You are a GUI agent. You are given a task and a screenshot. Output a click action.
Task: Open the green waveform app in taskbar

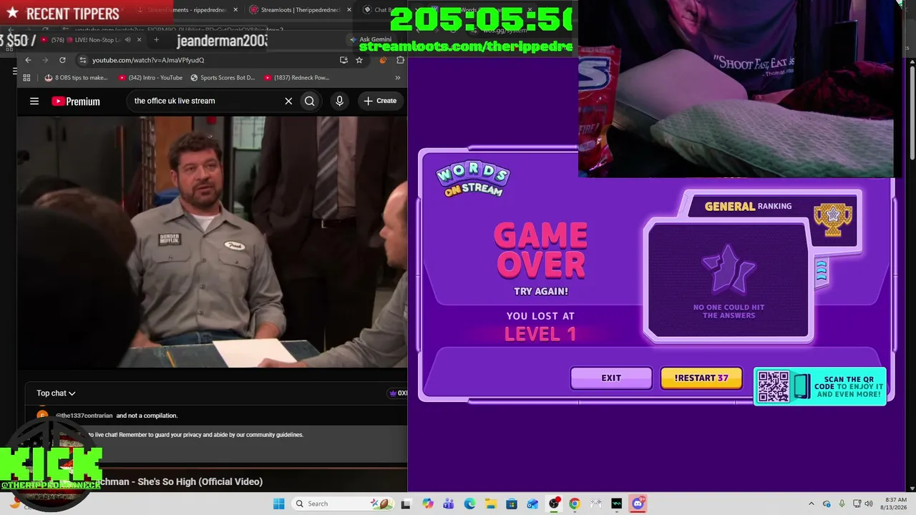pyautogui.click(x=617, y=504)
